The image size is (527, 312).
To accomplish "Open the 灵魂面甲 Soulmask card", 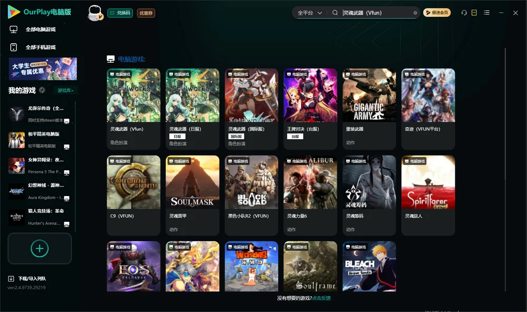I will coord(192,196).
